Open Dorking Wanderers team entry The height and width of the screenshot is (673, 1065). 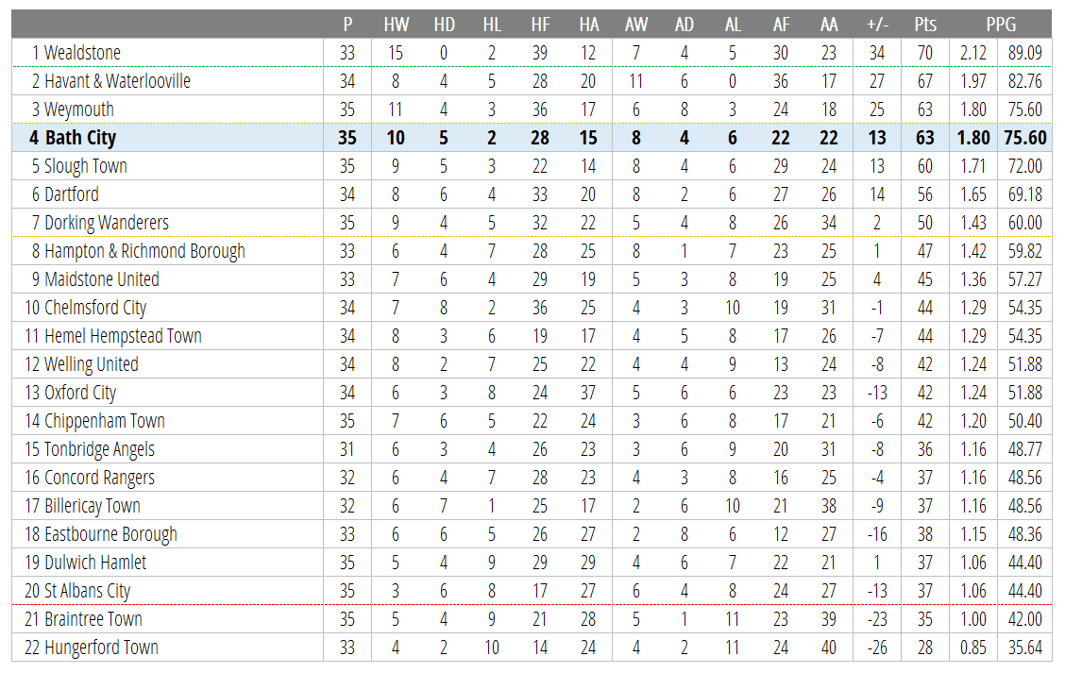[x=107, y=223]
